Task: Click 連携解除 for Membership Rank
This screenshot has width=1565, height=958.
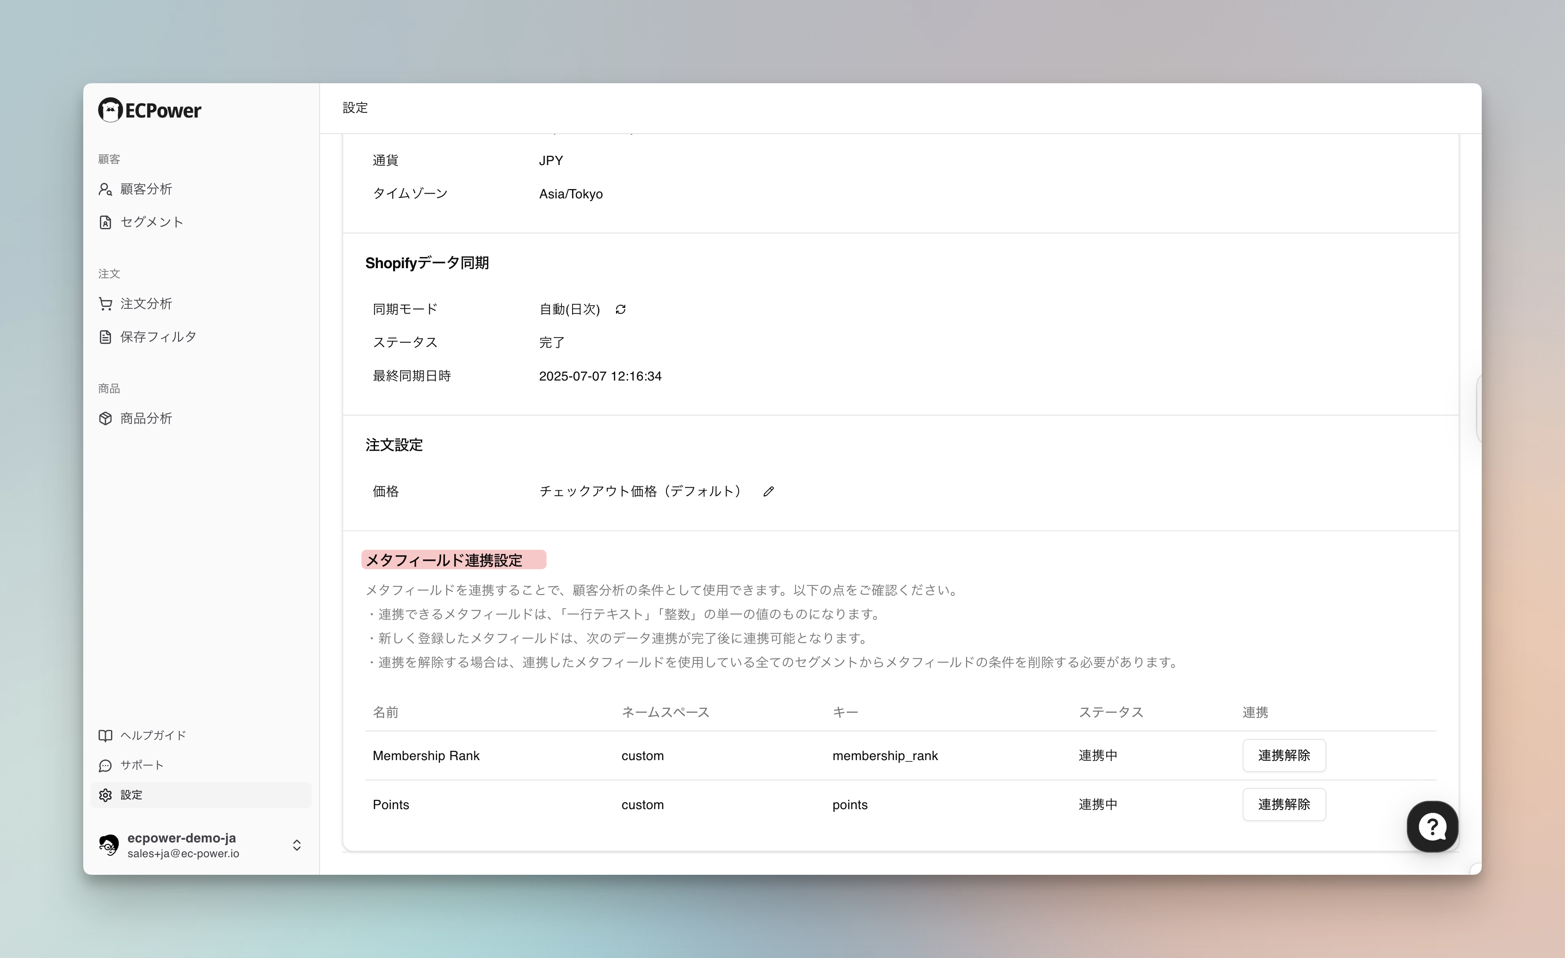Action: (x=1284, y=755)
